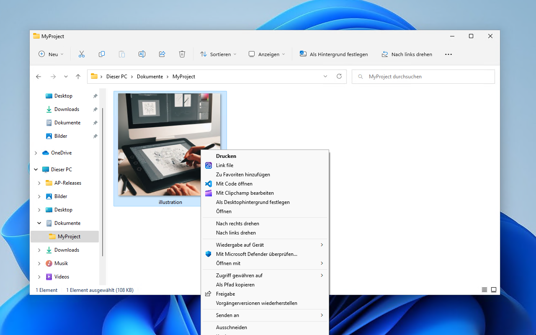The width and height of the screenshot is (536, 335).
Task: Go up one folder level arrow
Action: click(x=78, y=77)
